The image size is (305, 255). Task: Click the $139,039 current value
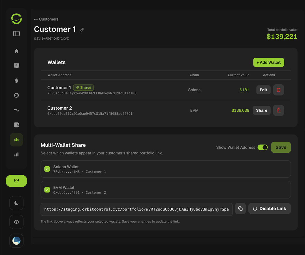click(x=240, y=110)
